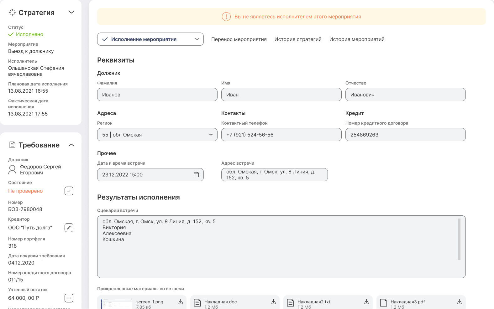This screenshot has width=494, height=309.
Task: Toggle the Состояние verification checkbox
Action: click(69, 191)
